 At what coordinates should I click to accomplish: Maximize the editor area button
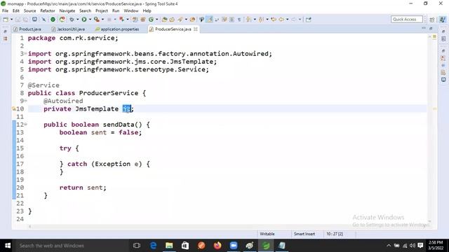431,28
